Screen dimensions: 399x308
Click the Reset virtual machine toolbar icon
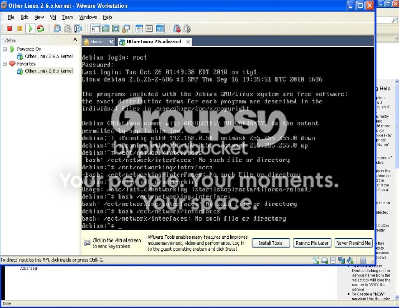click(x=40, y=28)
